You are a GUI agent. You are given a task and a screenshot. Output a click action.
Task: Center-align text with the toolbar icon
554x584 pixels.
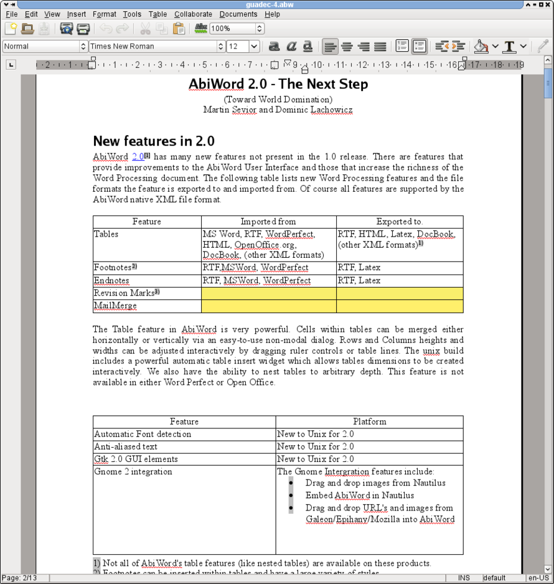(x=347, y=47)
